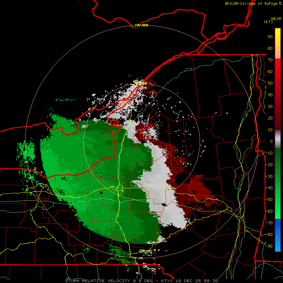Click the -40 scale value
Viewport: 283px width, 283px height.
[x=269, y=188]
